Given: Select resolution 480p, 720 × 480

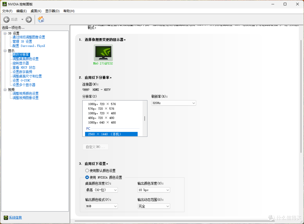Looking at the screenshot, I should [101, 118].
